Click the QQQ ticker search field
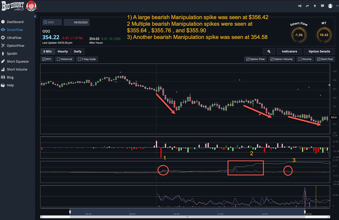The image size is (339, 220). 52,22
